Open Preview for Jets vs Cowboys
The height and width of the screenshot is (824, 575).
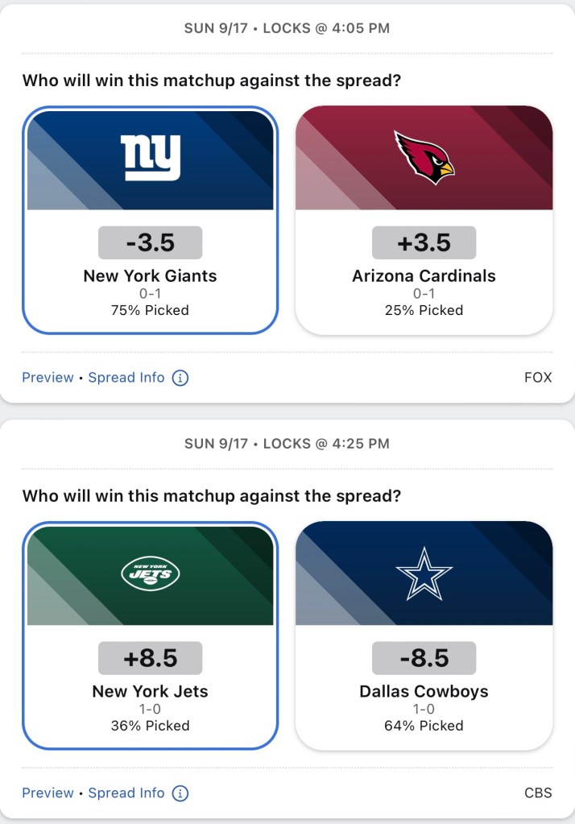[x=48, y=793]
